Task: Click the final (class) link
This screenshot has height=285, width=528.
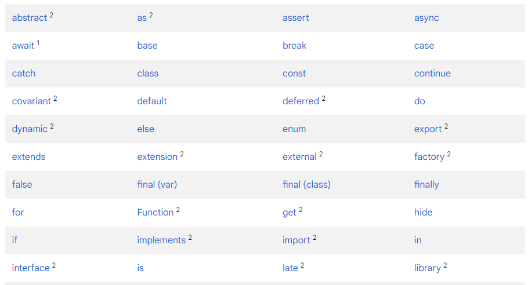Action: 306,185
